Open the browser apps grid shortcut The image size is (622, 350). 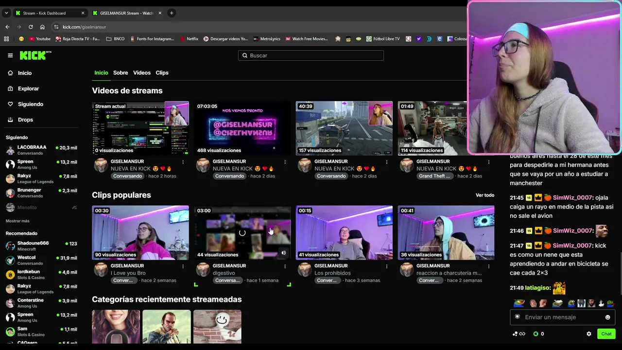tap(6, 39)
